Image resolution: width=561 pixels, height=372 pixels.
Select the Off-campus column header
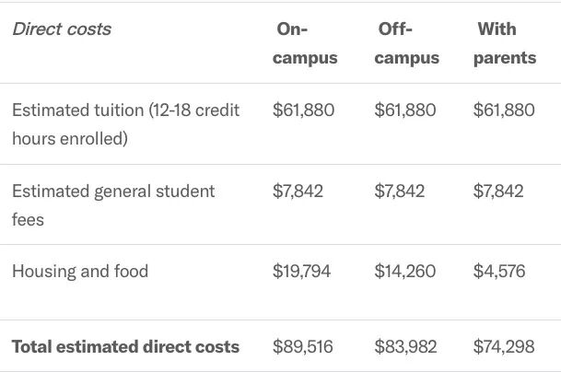(x=406, y=43)
